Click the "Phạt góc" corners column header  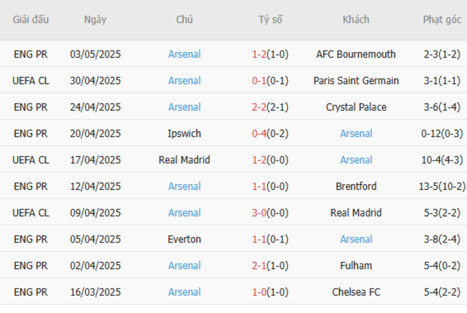[442, 20]
